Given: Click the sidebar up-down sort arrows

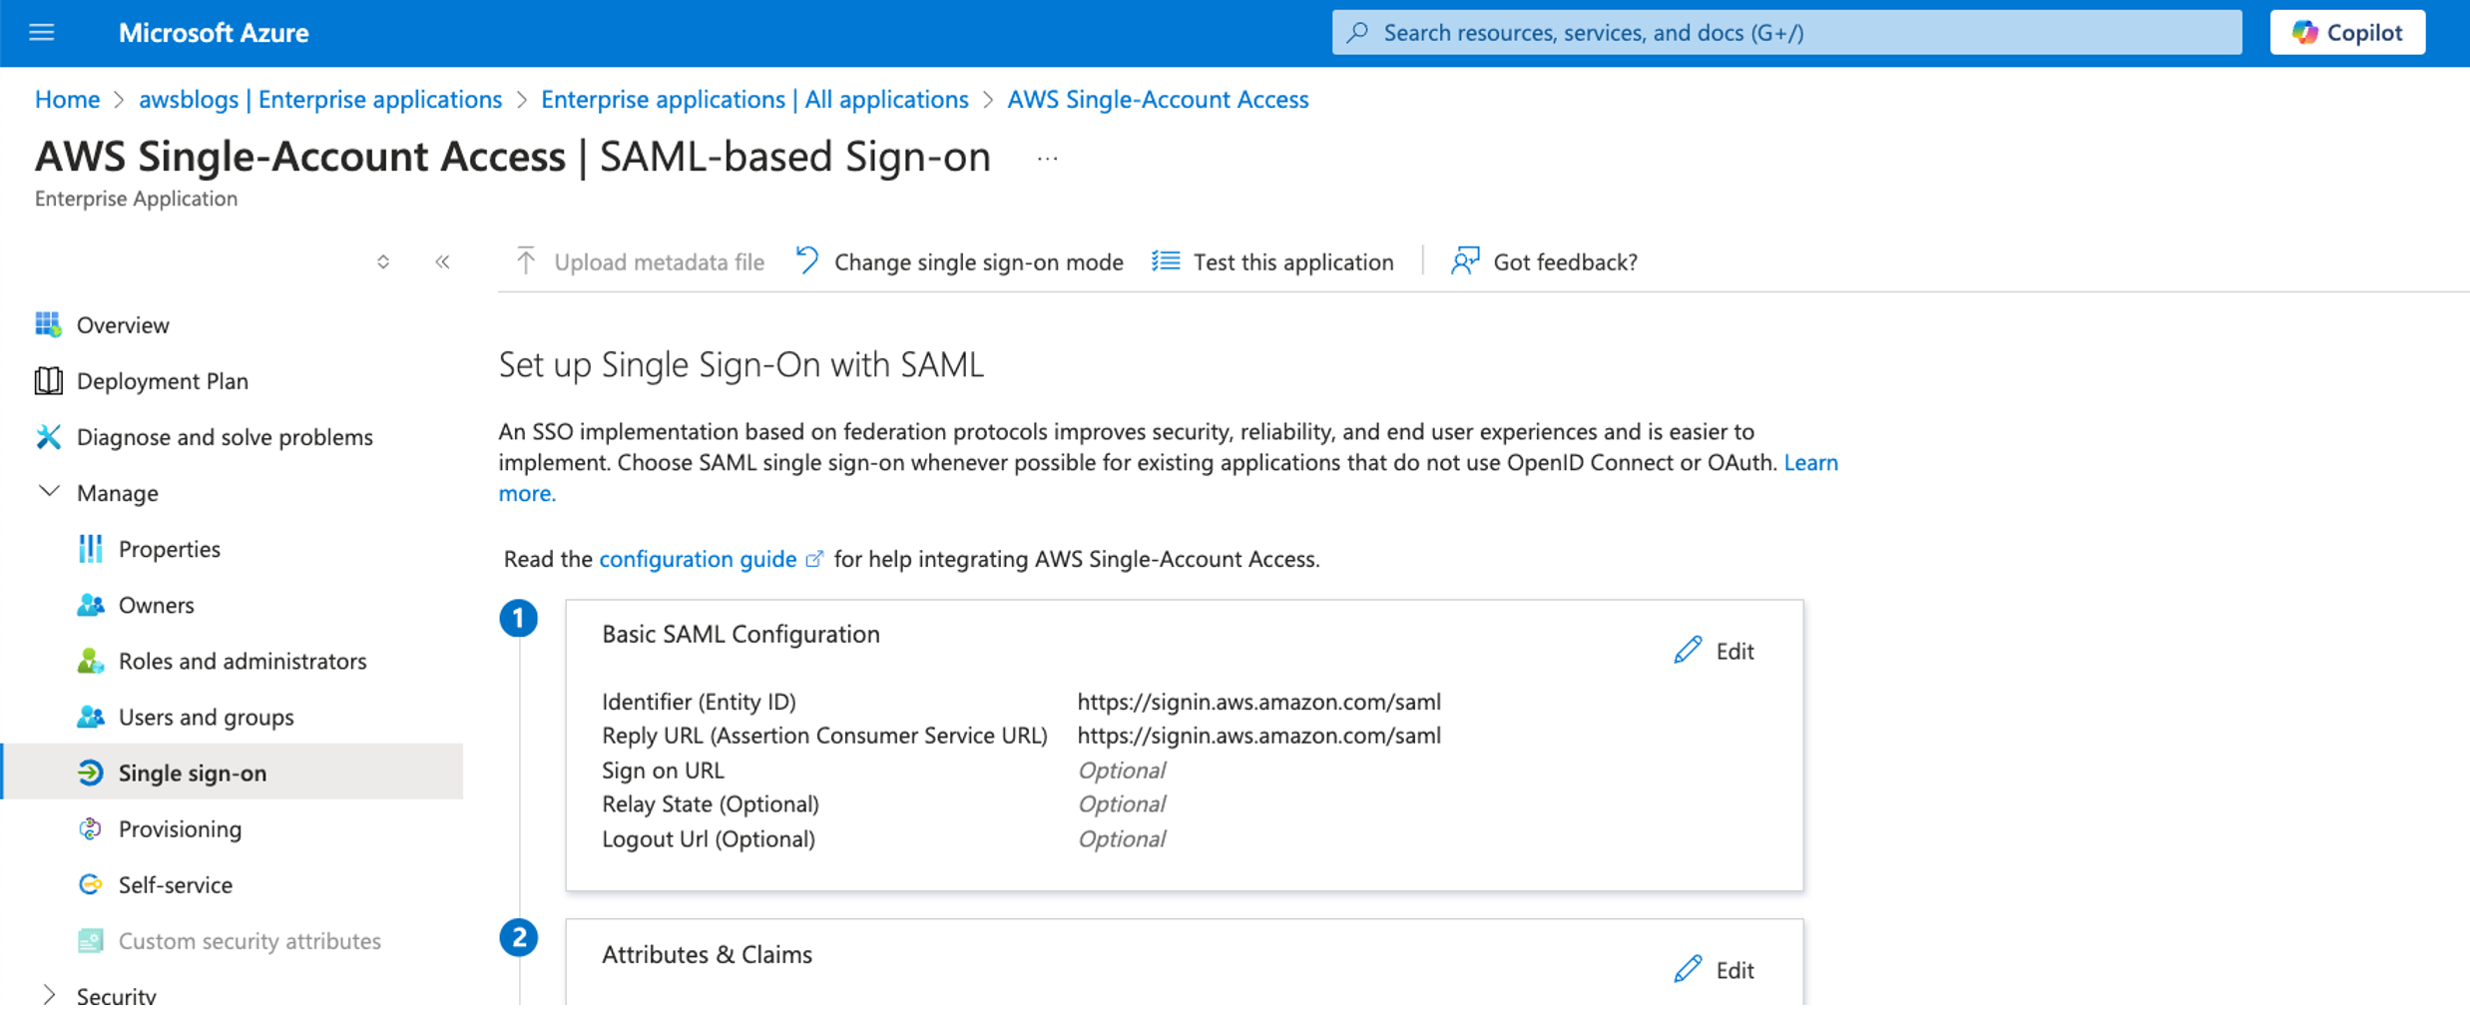Looking at the screenshot, I should [383, 262].
